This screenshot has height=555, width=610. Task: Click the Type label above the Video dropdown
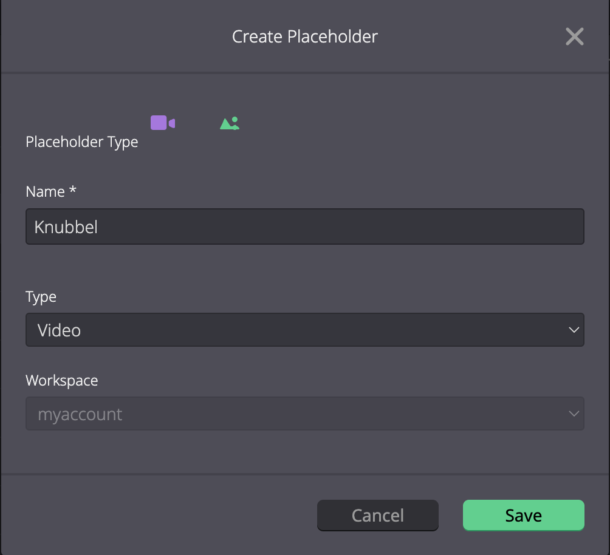click(41, 297)
